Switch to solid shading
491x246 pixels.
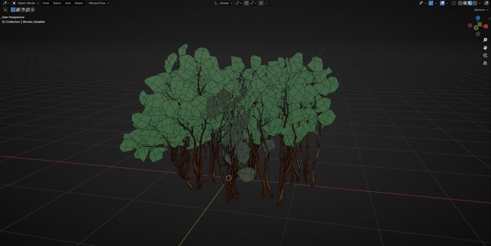pyautogui.click(x=465, y=3)
